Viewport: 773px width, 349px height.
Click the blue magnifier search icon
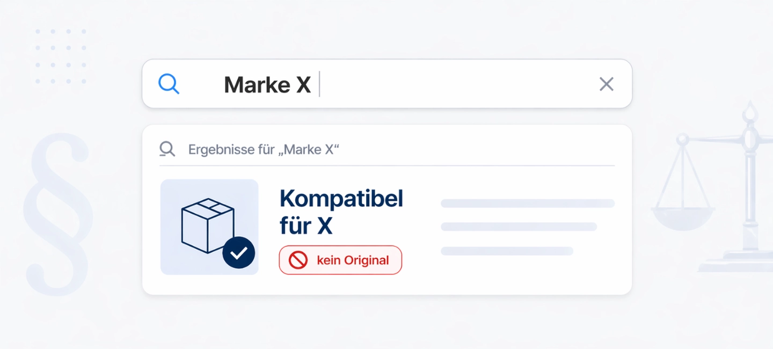pos(169,84)
